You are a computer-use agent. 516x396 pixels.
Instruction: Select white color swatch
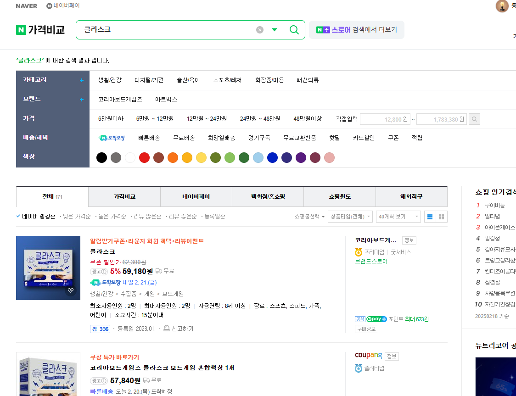click(130, 157)
